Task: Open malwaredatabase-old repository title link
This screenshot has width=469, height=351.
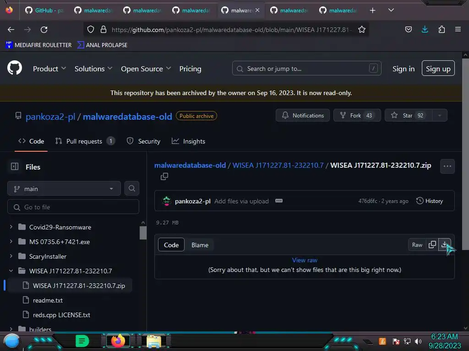Action: point(127,117)
